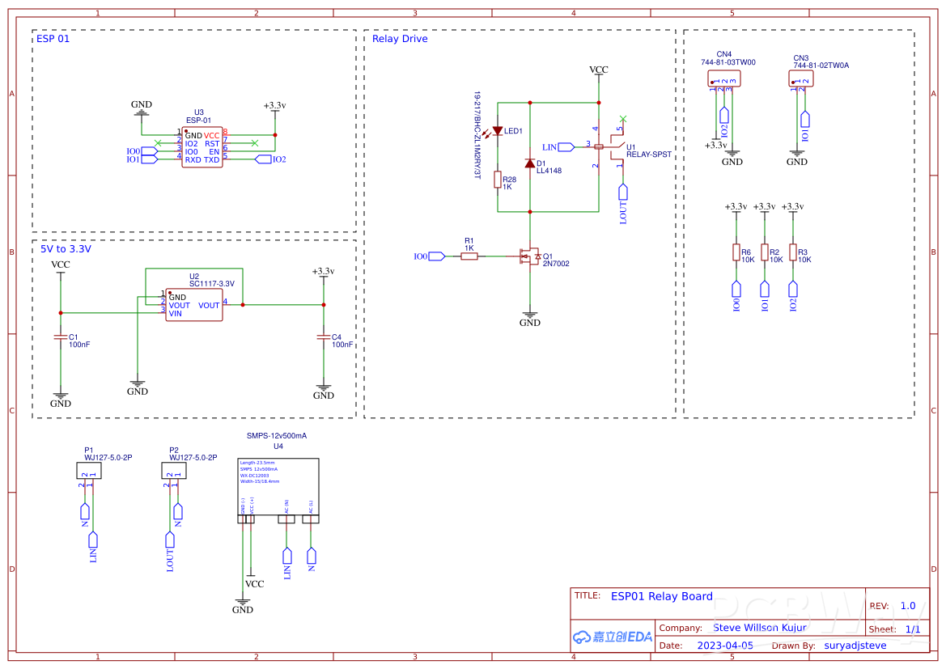Click the P2 terminal block connector
Image resolution: width=946 pixels, height=669 pixels.
point(173,470)
